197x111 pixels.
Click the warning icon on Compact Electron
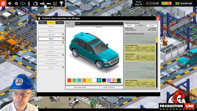(63, 55)
